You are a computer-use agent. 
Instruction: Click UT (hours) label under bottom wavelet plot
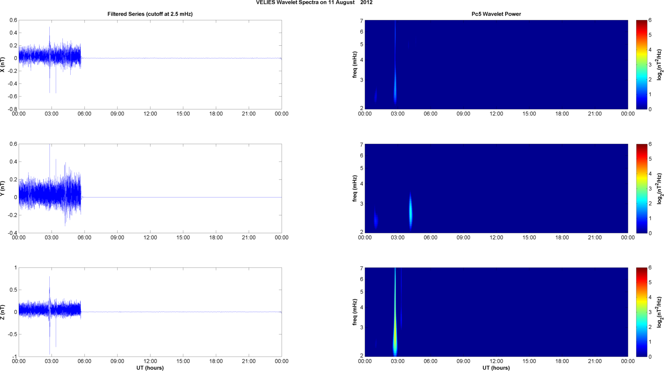(x=496, y=368)
